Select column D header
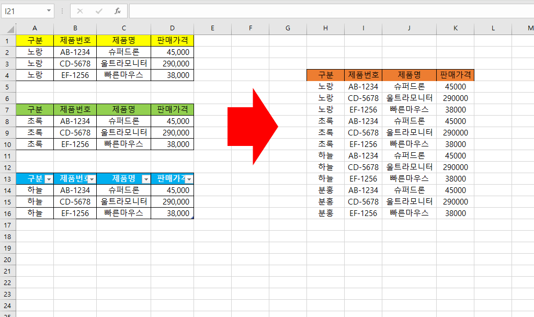Image resolution: width=534 pixels, height=317 pixels. point(172,28)
